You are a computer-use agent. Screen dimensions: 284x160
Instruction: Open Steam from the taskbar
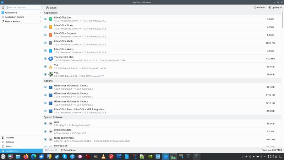(x=57, y=156)
